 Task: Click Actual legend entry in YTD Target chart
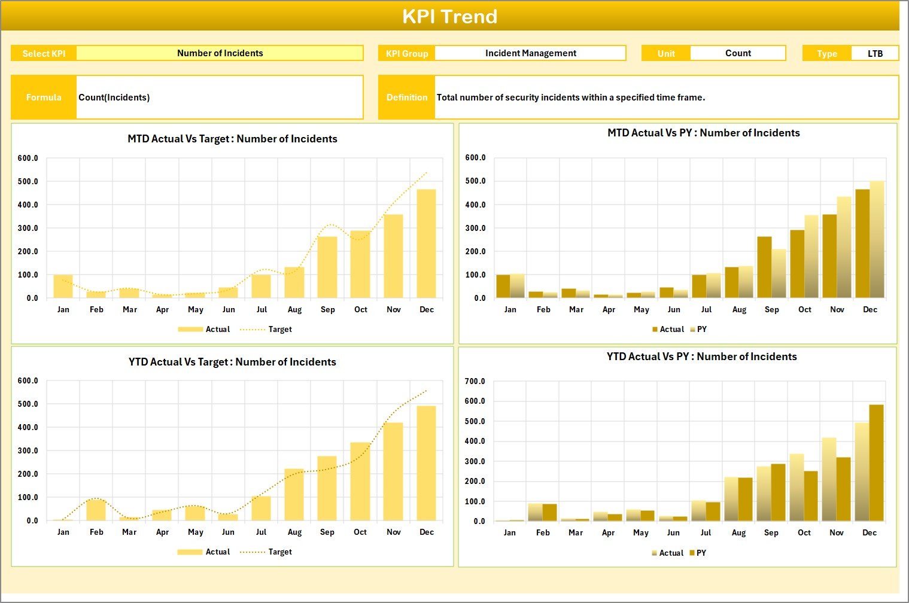[x=217, y=552]
